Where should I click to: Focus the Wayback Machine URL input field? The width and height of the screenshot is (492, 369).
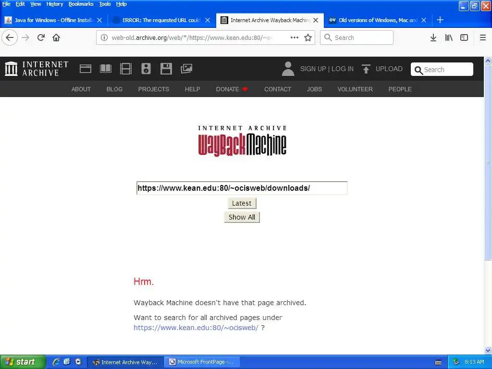[x=242, y=188]
